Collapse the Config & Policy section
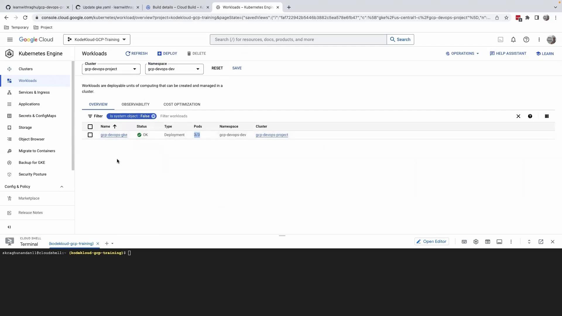This screenshot has width=562, height=316. (62, 187)
